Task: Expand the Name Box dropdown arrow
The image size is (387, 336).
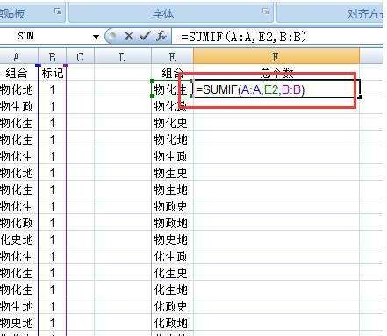Action: (96, 37)
